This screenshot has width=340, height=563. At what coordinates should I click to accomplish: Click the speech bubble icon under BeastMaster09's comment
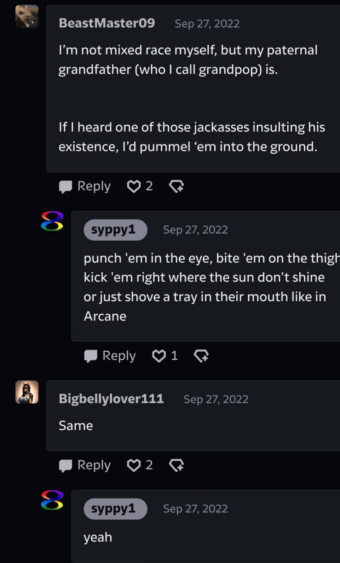click(x=65, y=187)
